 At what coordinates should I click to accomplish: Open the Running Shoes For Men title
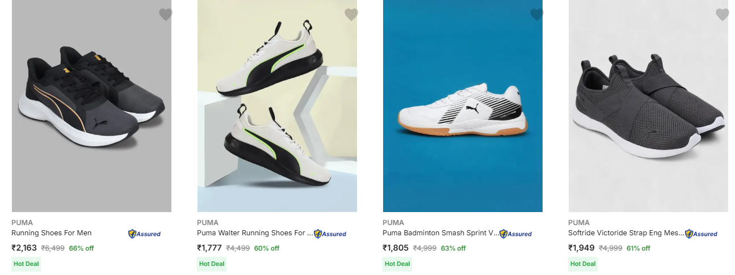(52, 233)
